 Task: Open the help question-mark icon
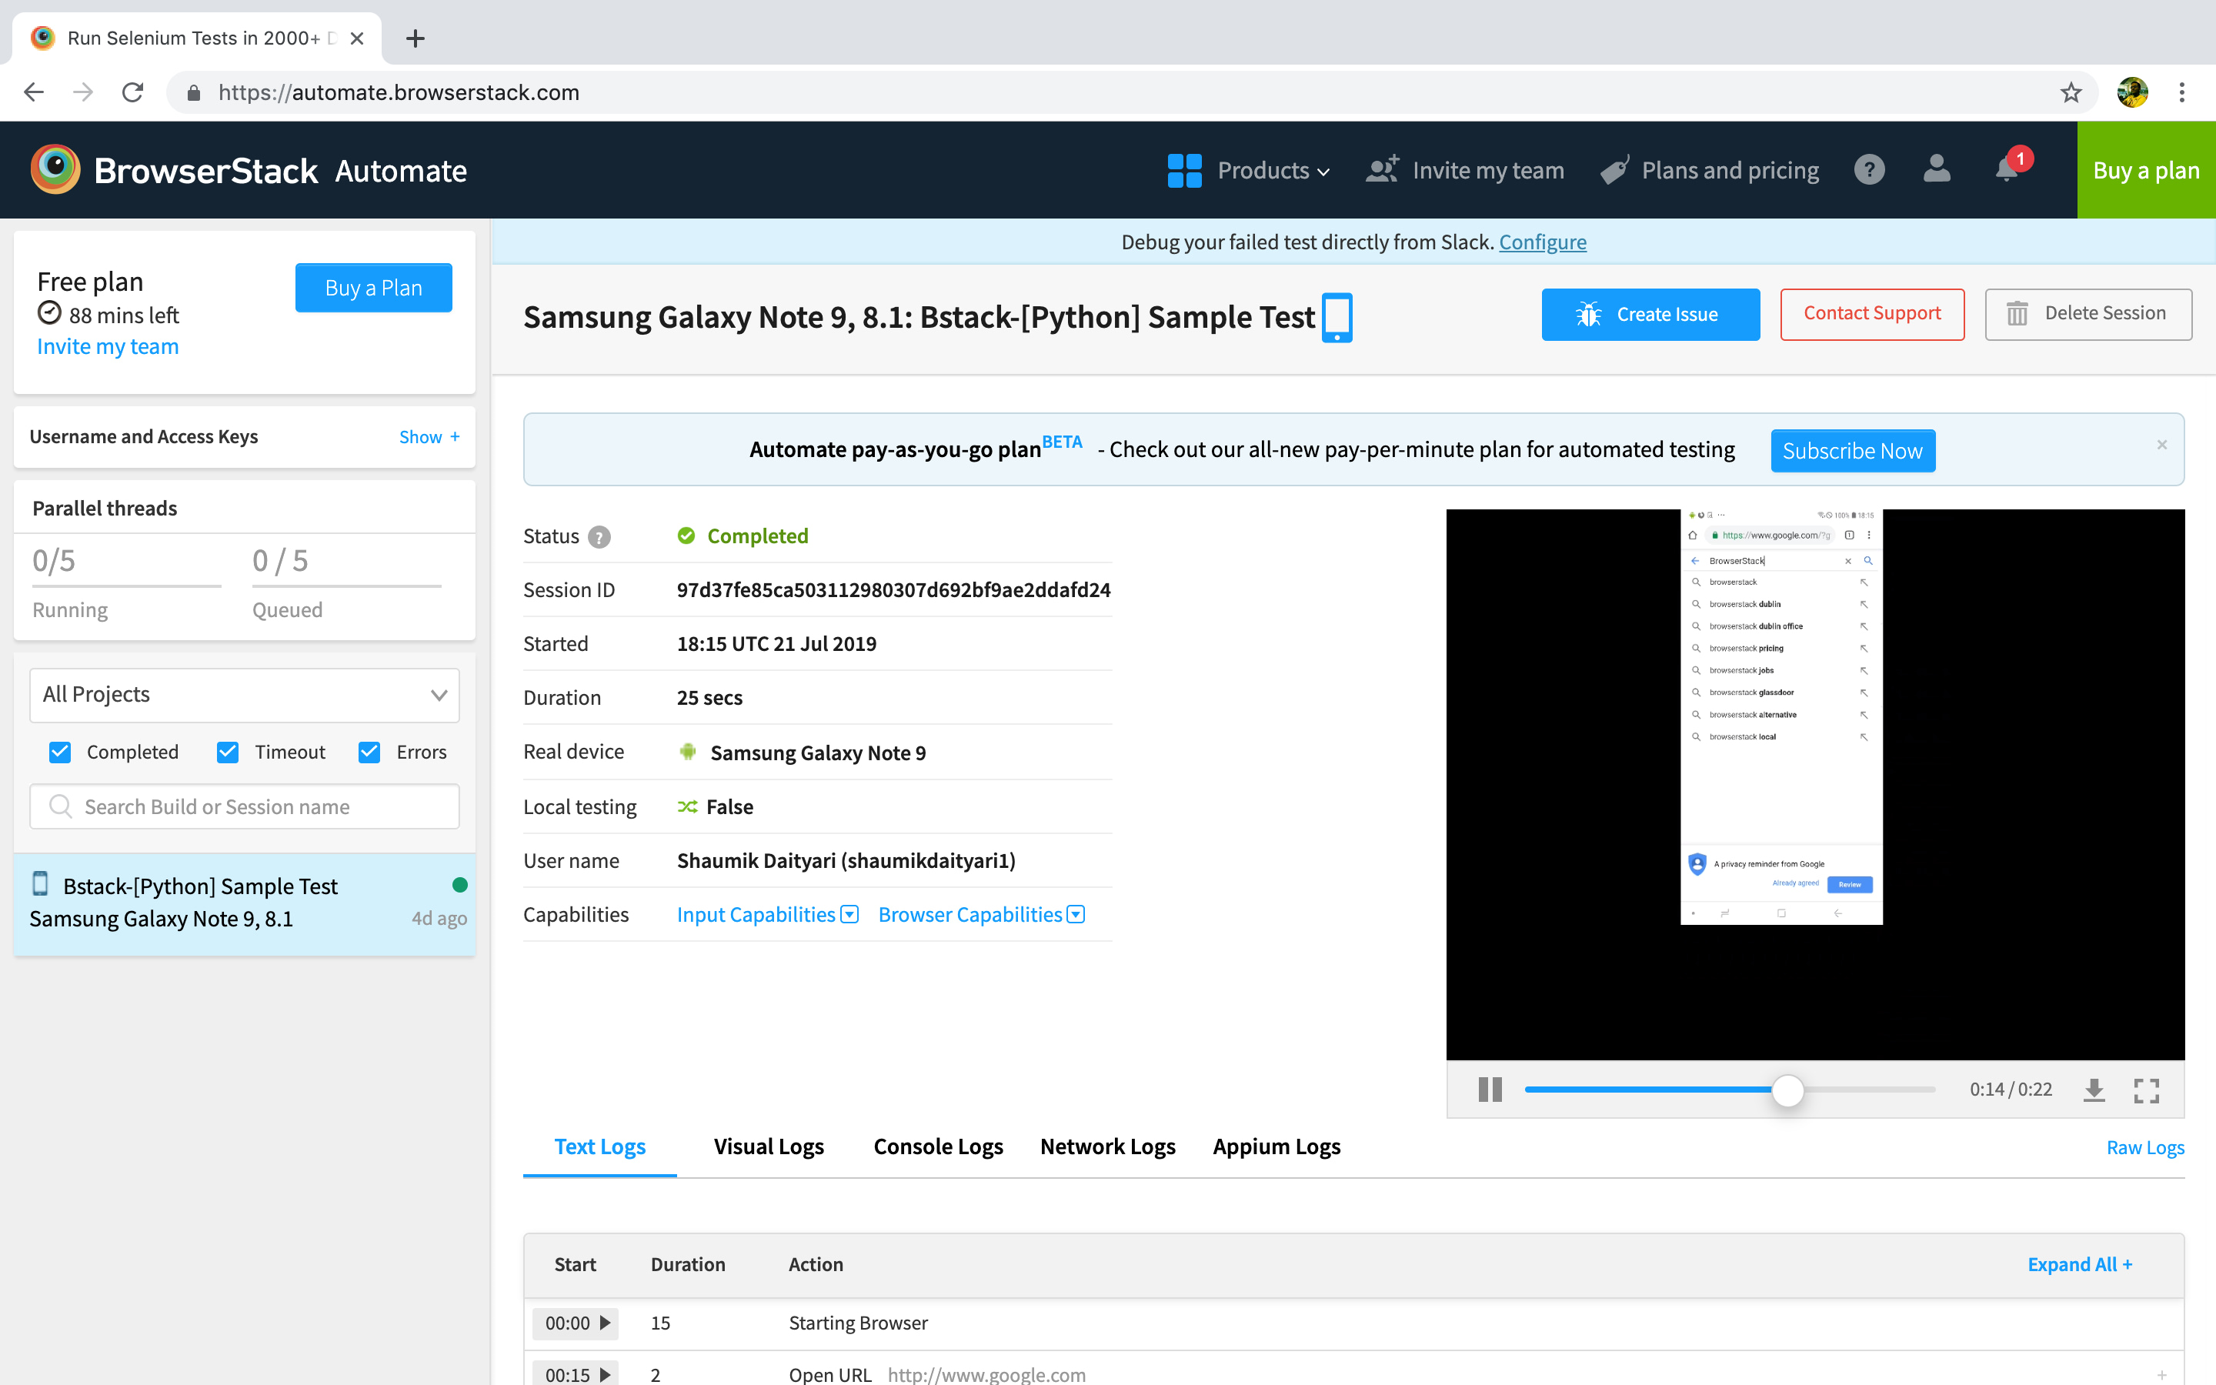coord(1869,169)
